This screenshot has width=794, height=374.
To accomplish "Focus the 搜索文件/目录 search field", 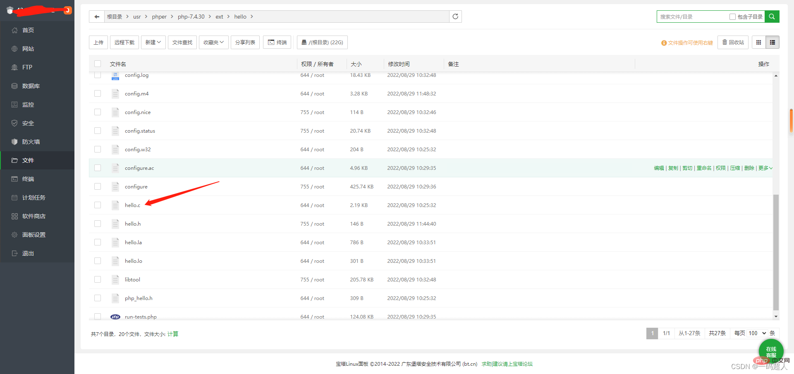I will click(693, 17).
